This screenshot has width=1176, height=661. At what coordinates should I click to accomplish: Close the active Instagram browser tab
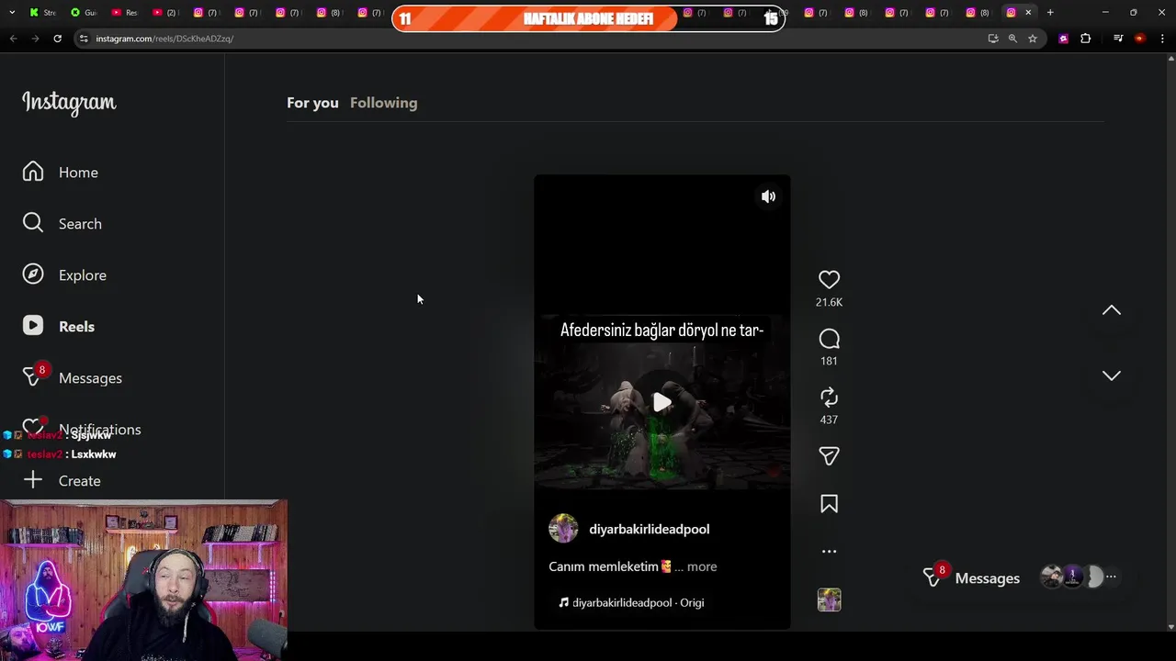click(x=1028, y=13)
